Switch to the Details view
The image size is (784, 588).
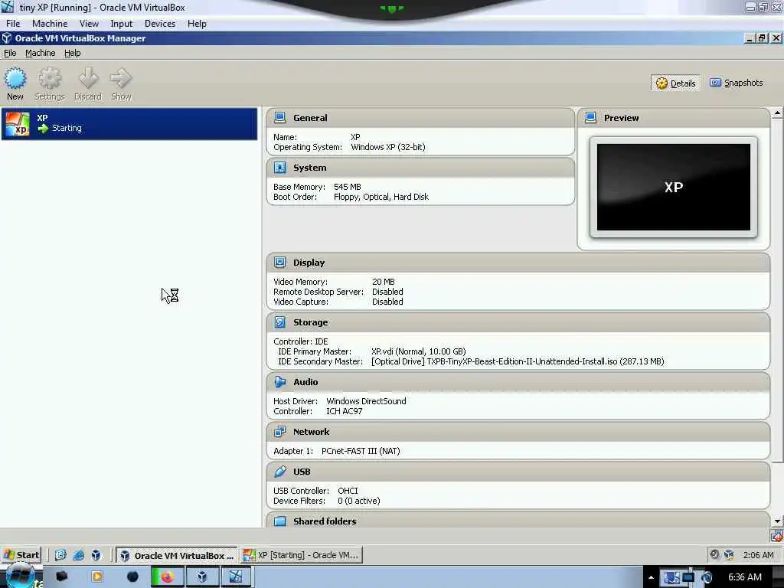click(675, 83)
